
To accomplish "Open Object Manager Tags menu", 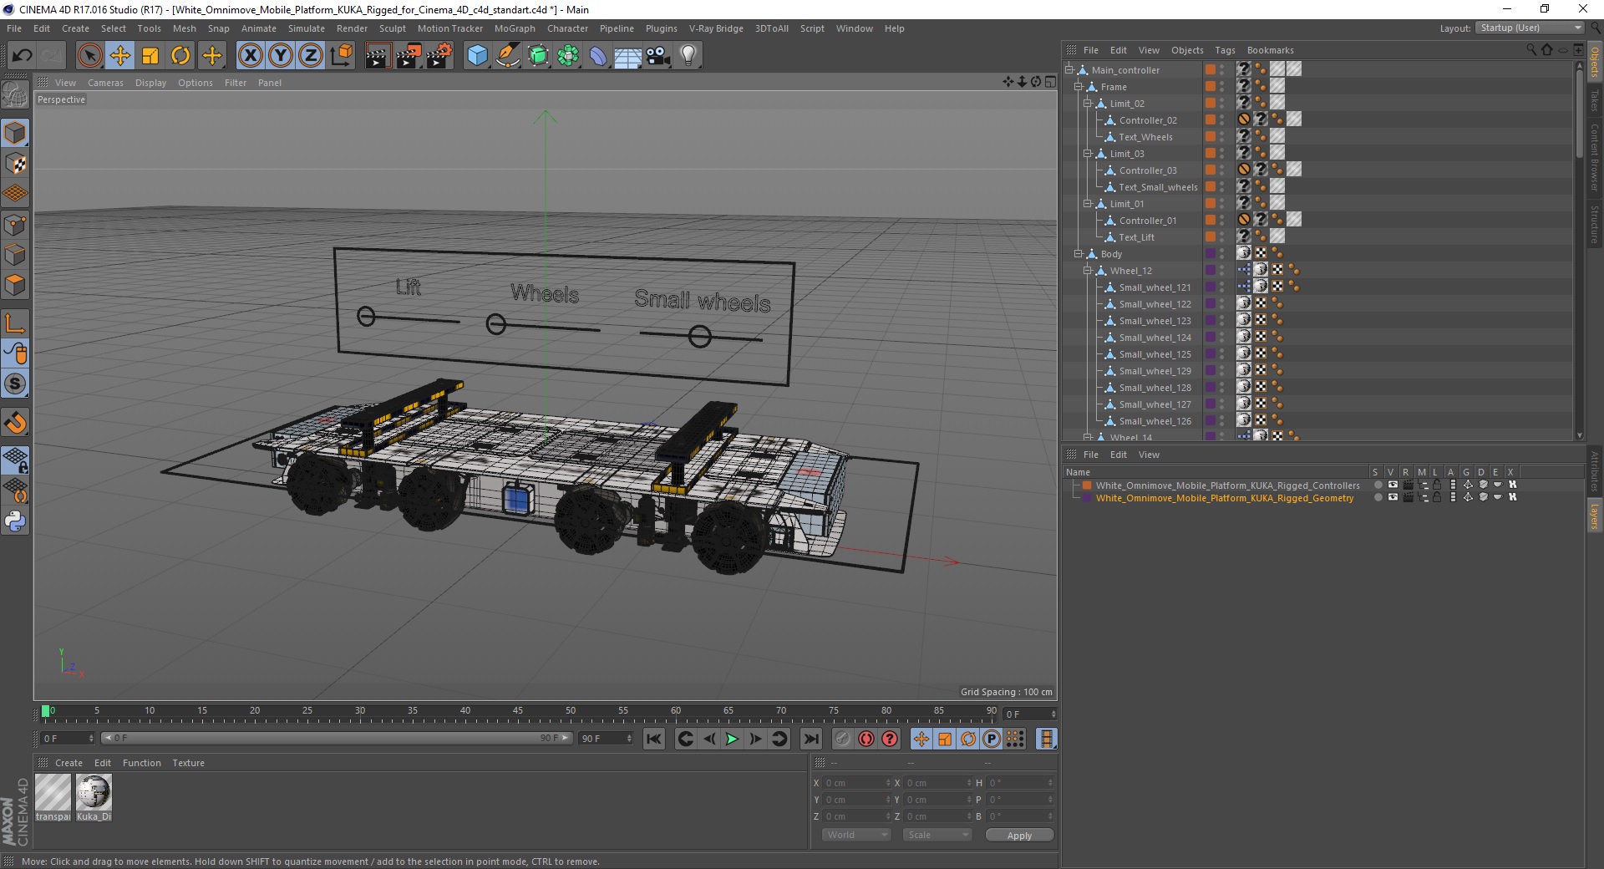I will pos(1225,50).
